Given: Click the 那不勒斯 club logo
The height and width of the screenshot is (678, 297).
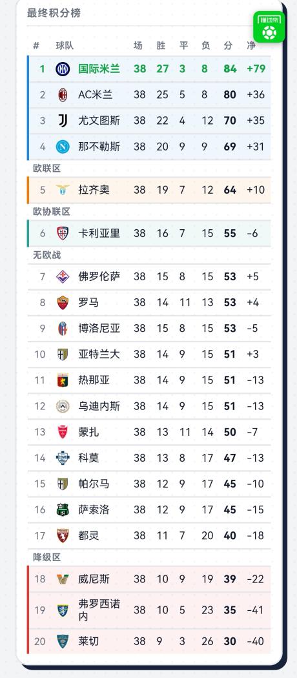Looking at the screenshot, I should coord(63,147).
